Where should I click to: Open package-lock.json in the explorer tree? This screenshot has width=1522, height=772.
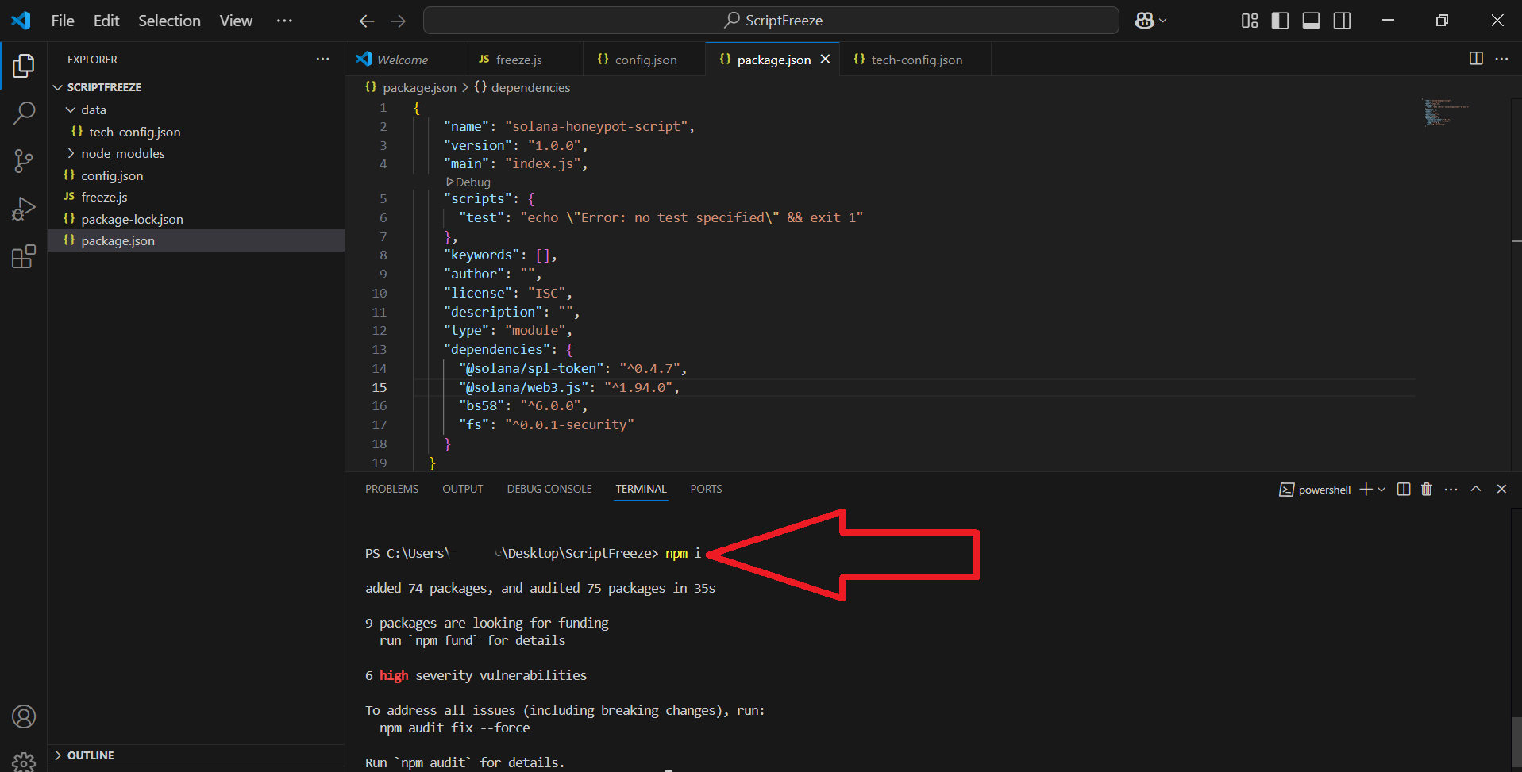pyautogui.click(x=196, y=219)
